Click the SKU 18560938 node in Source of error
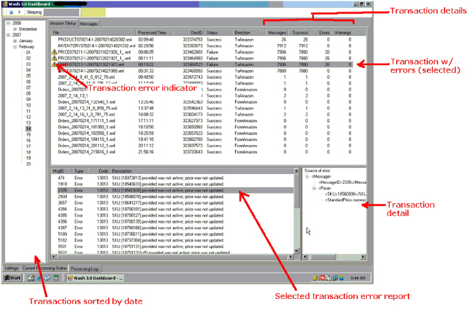 pyautogui.click(x=346, y=194)
